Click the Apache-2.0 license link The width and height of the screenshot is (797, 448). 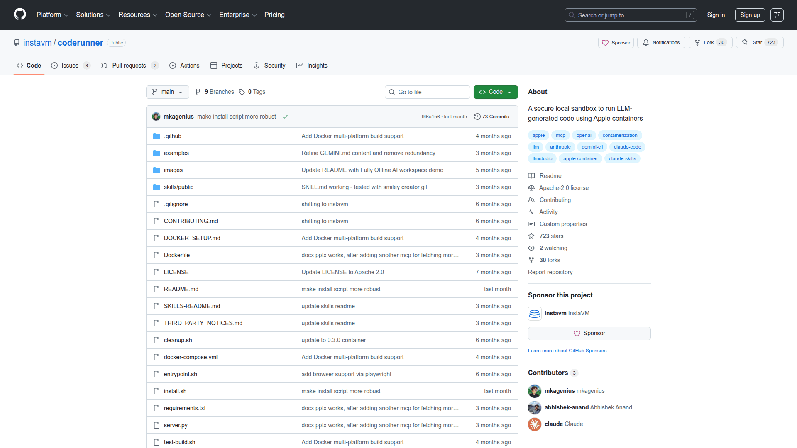[x=563, y=188]
